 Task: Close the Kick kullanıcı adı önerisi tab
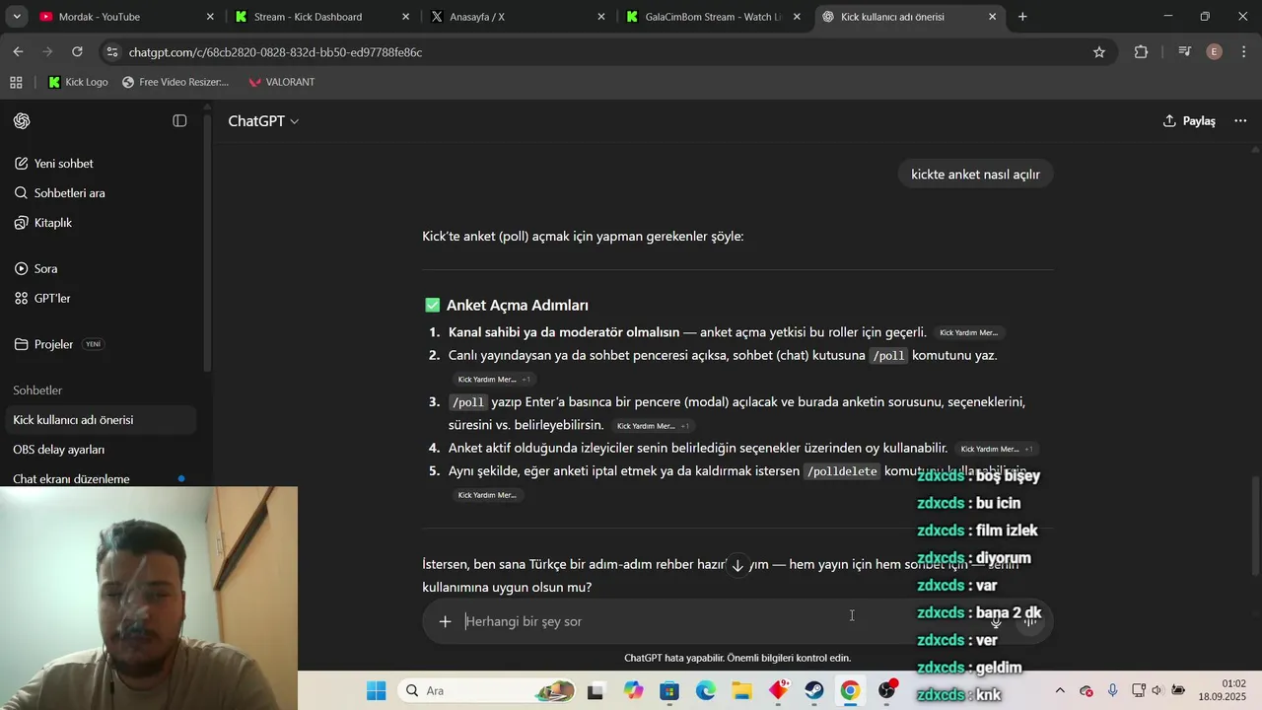[992, 17]
